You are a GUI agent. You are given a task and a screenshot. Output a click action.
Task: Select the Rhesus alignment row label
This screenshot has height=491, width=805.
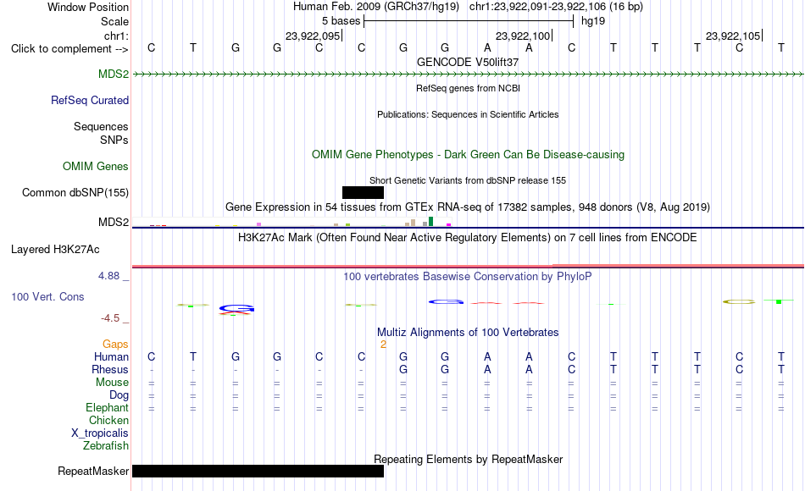(110, 369)
